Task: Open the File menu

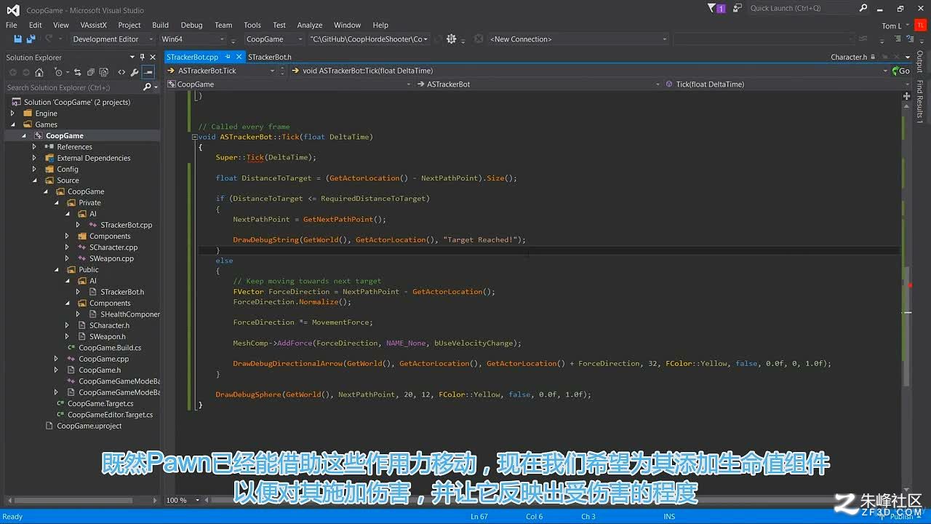Action: coord(12,25)
